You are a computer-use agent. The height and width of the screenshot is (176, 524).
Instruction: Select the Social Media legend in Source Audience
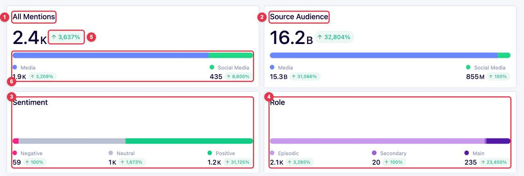486,68
